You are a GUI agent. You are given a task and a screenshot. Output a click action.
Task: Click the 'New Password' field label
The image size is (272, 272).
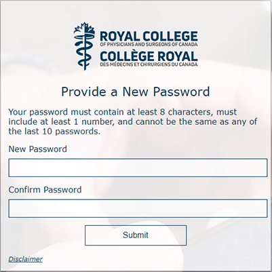click(x=38, y=149)
